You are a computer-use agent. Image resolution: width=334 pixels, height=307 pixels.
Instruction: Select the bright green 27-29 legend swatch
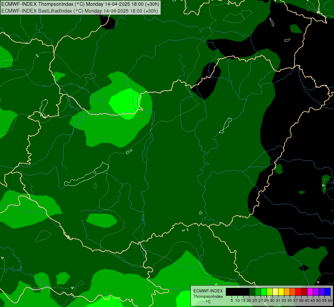pyautogui.click(x=264, y=292)
